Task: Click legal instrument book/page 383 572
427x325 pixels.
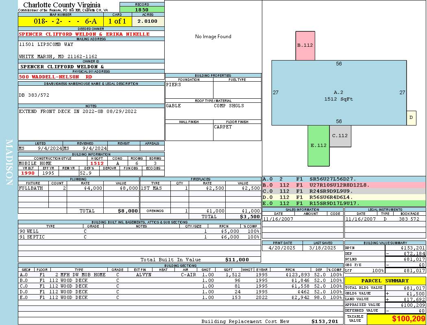Action: pos(409,219)
